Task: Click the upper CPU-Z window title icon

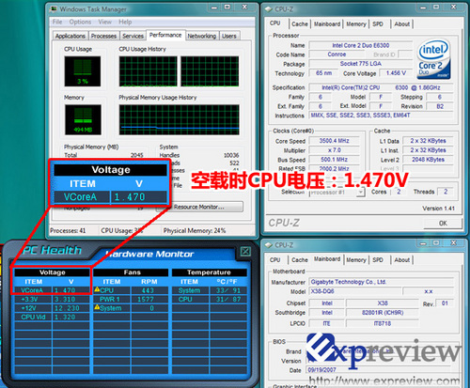Action: click(269, 9)
